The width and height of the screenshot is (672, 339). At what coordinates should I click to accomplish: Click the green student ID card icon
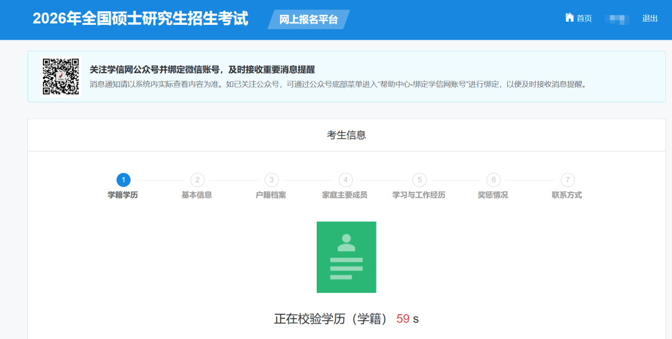click(x=346, y=256)
